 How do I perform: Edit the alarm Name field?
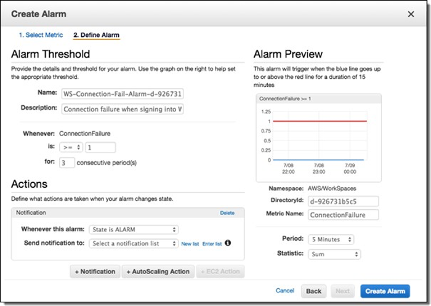123,94
